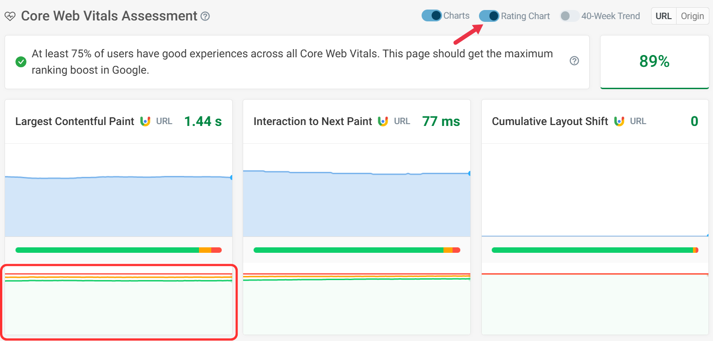Click the Interaction to Next Paint rating distribution bar

click(x=356, y=250)
